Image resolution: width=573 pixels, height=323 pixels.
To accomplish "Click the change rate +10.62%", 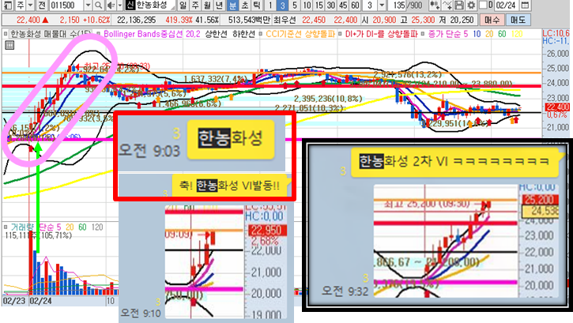I will click(96, 20).
